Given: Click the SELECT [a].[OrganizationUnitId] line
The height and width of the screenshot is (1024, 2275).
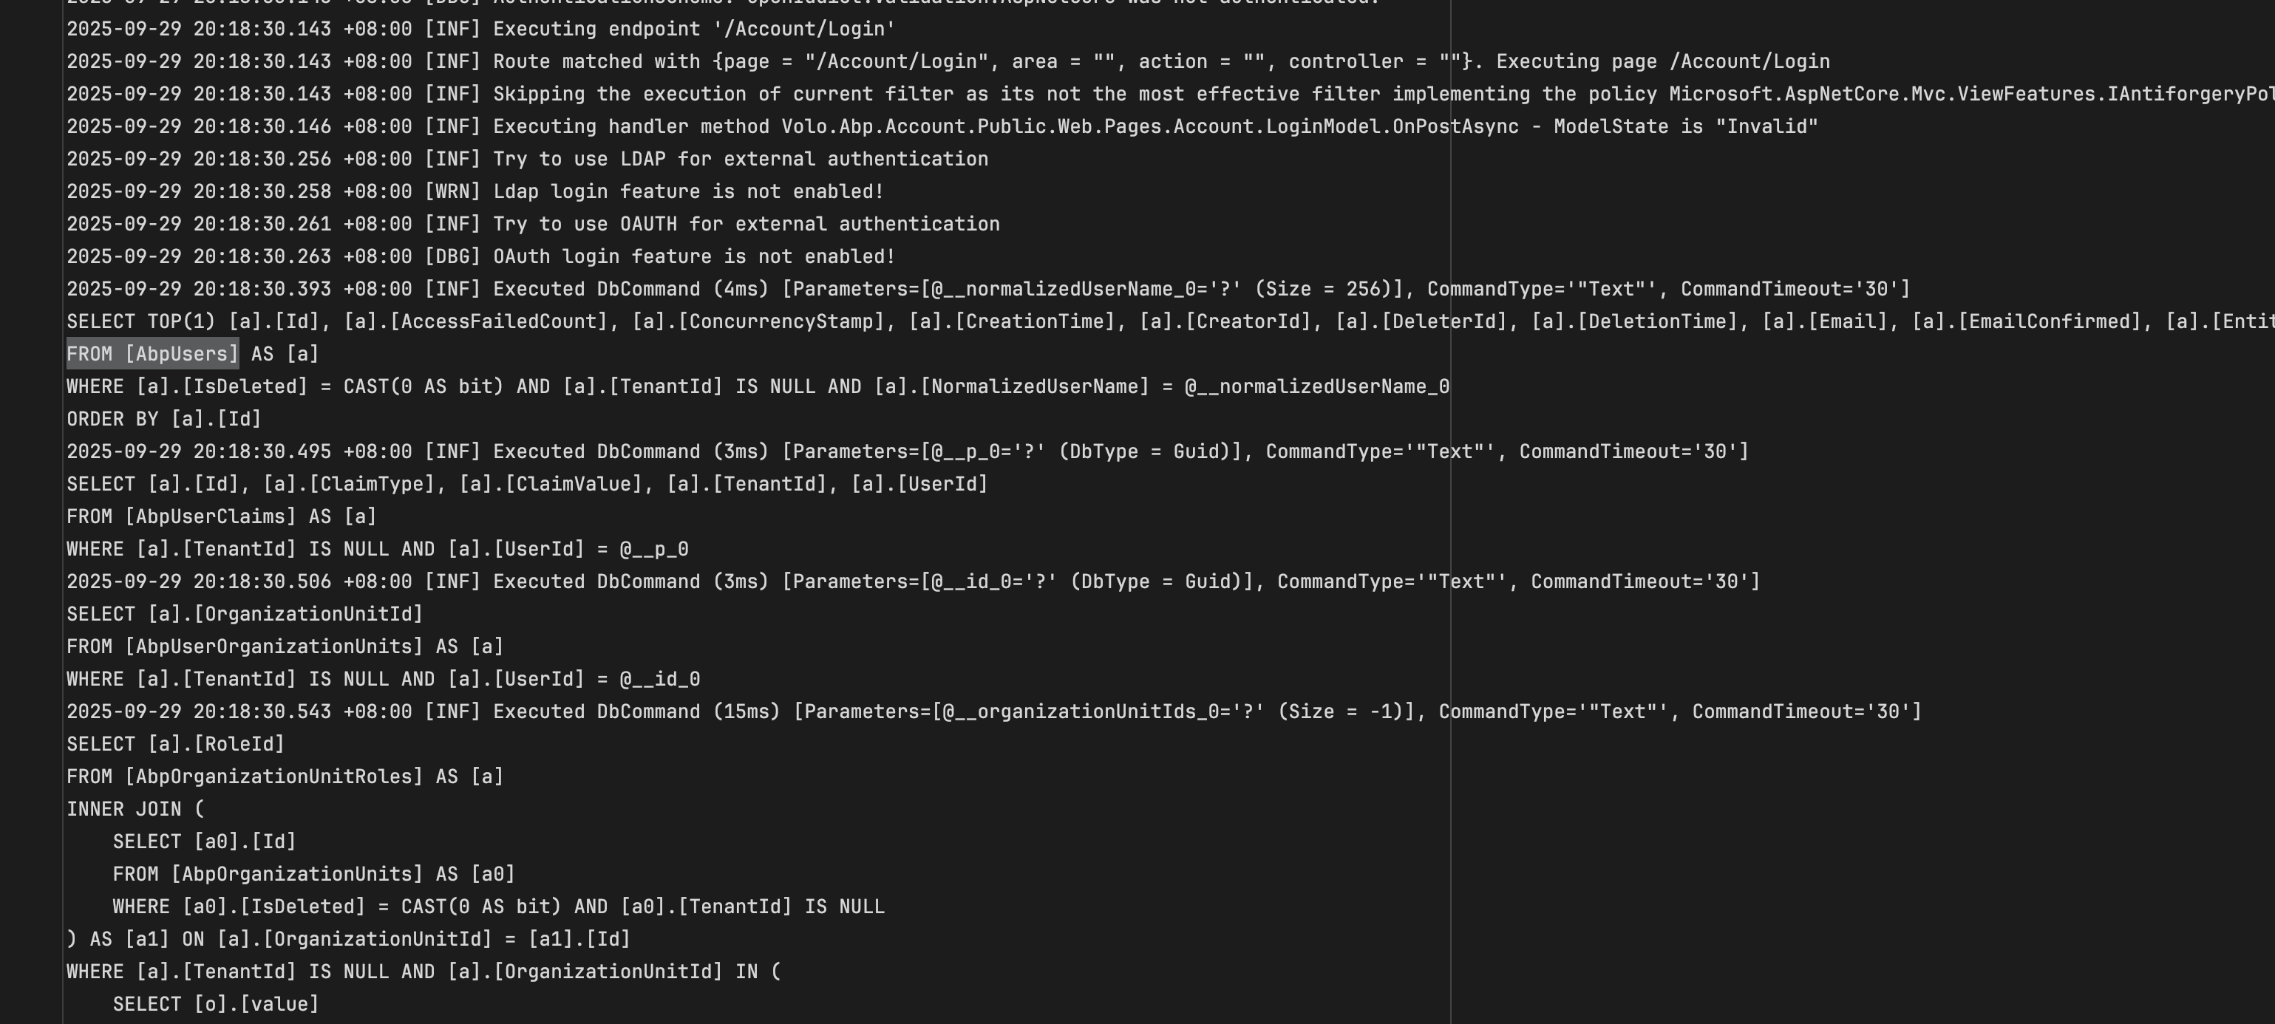Looking at the screenshot, I should click(245, 615).
